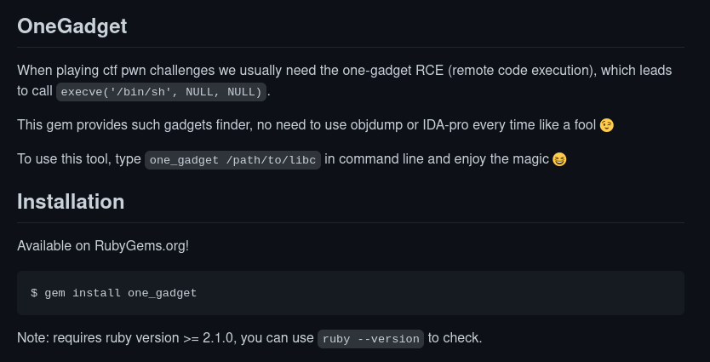Click the 'one-gadget RCE' phrase
Image resolution: width=710 pixels, height=362 pixels.
pos(392,71)
